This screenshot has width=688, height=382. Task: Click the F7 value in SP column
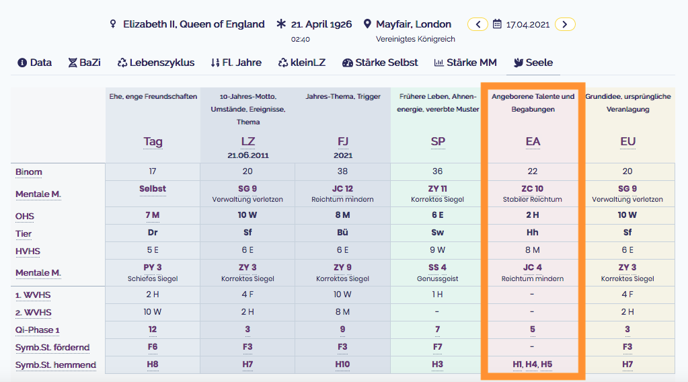tap(437, 347)
